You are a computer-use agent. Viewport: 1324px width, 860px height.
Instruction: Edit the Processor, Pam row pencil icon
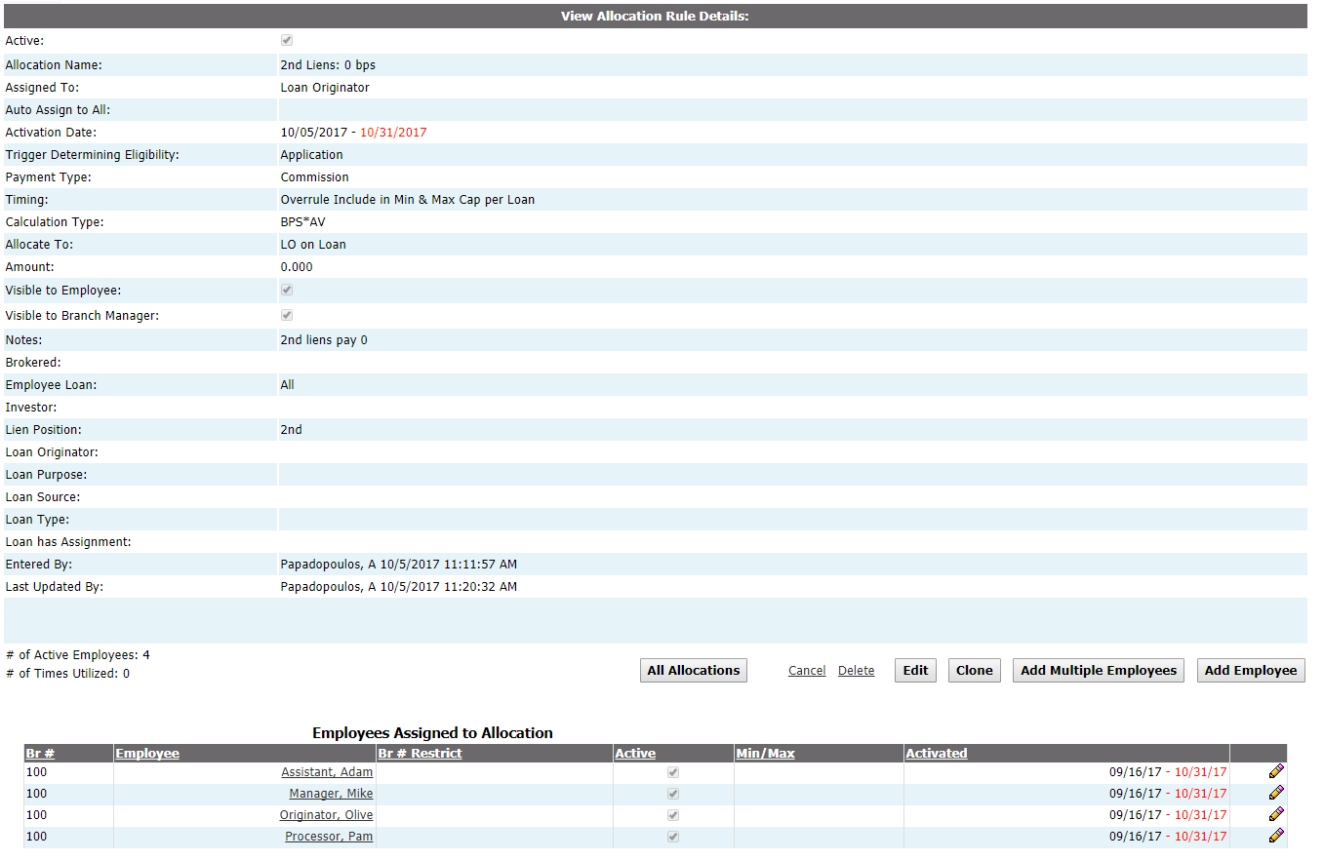pyautogui.click(x=1276, y=836)
